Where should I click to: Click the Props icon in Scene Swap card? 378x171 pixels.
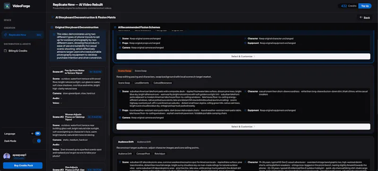(x=120, y=111)
